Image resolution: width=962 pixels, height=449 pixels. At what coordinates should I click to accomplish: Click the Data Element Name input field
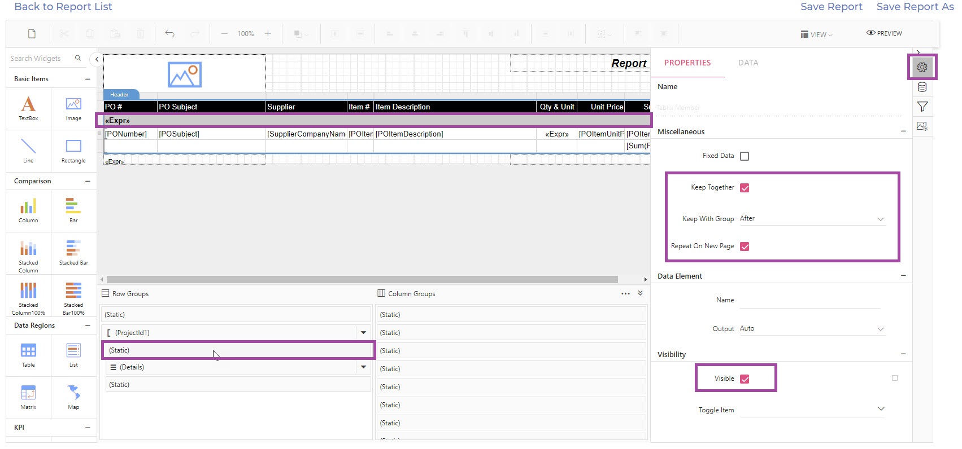[x=810, y=301]
